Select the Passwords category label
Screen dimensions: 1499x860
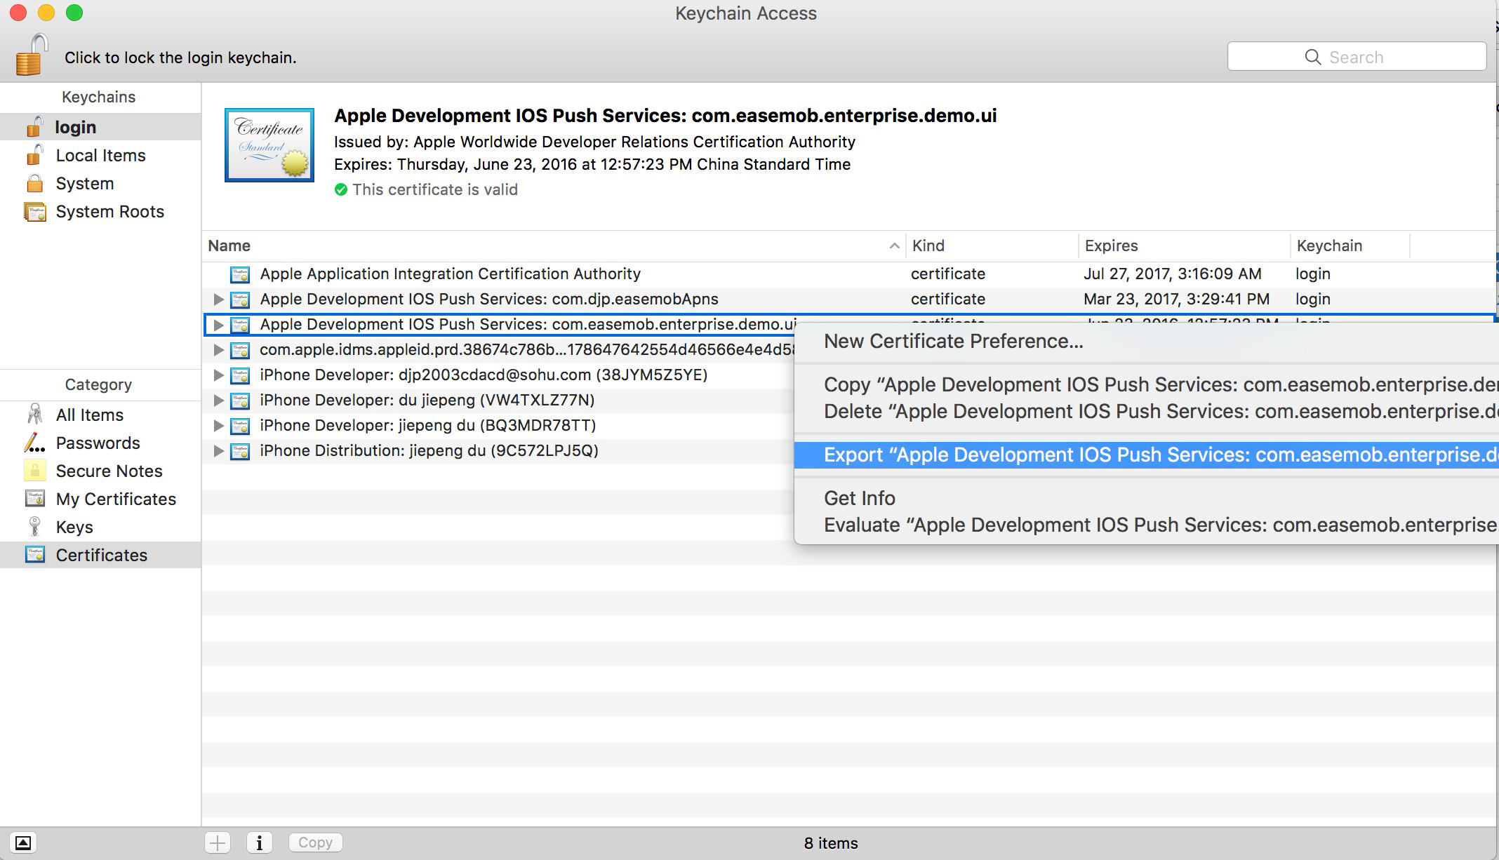98,443
